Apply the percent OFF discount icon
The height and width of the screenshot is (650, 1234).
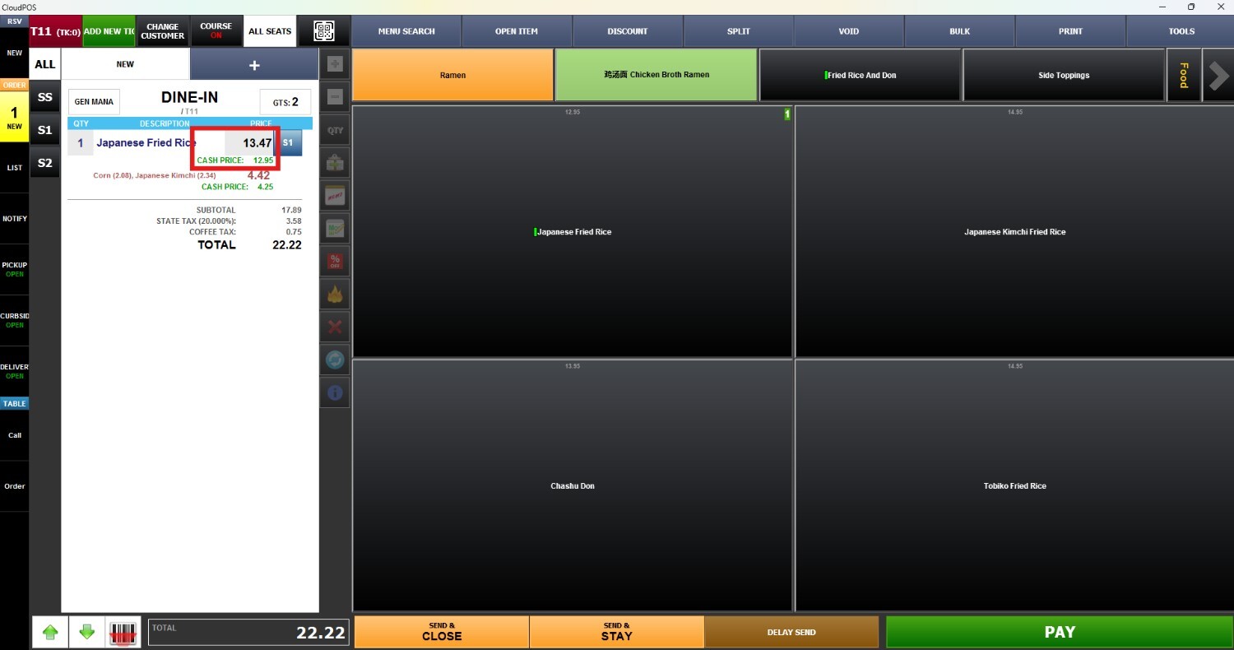pos(335,262)
